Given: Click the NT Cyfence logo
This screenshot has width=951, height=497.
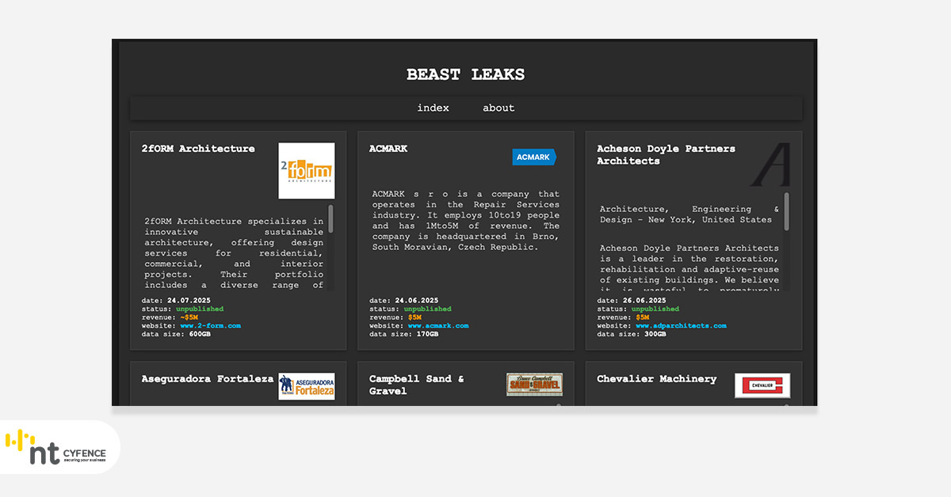Looking at the screenshot, I should coord(55,448).
